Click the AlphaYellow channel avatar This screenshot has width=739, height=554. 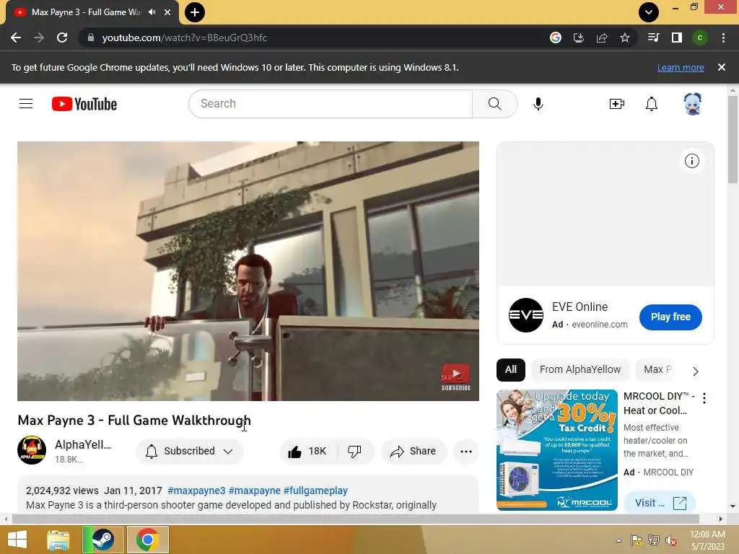coord(32,450)
